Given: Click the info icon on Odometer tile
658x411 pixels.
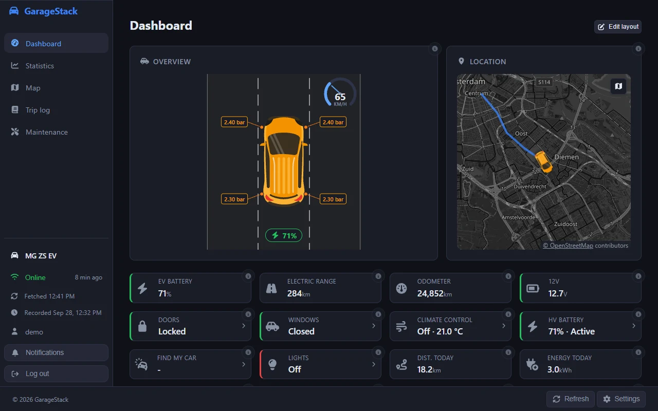Looking at the screenshot, I should (x=508, y=276).
